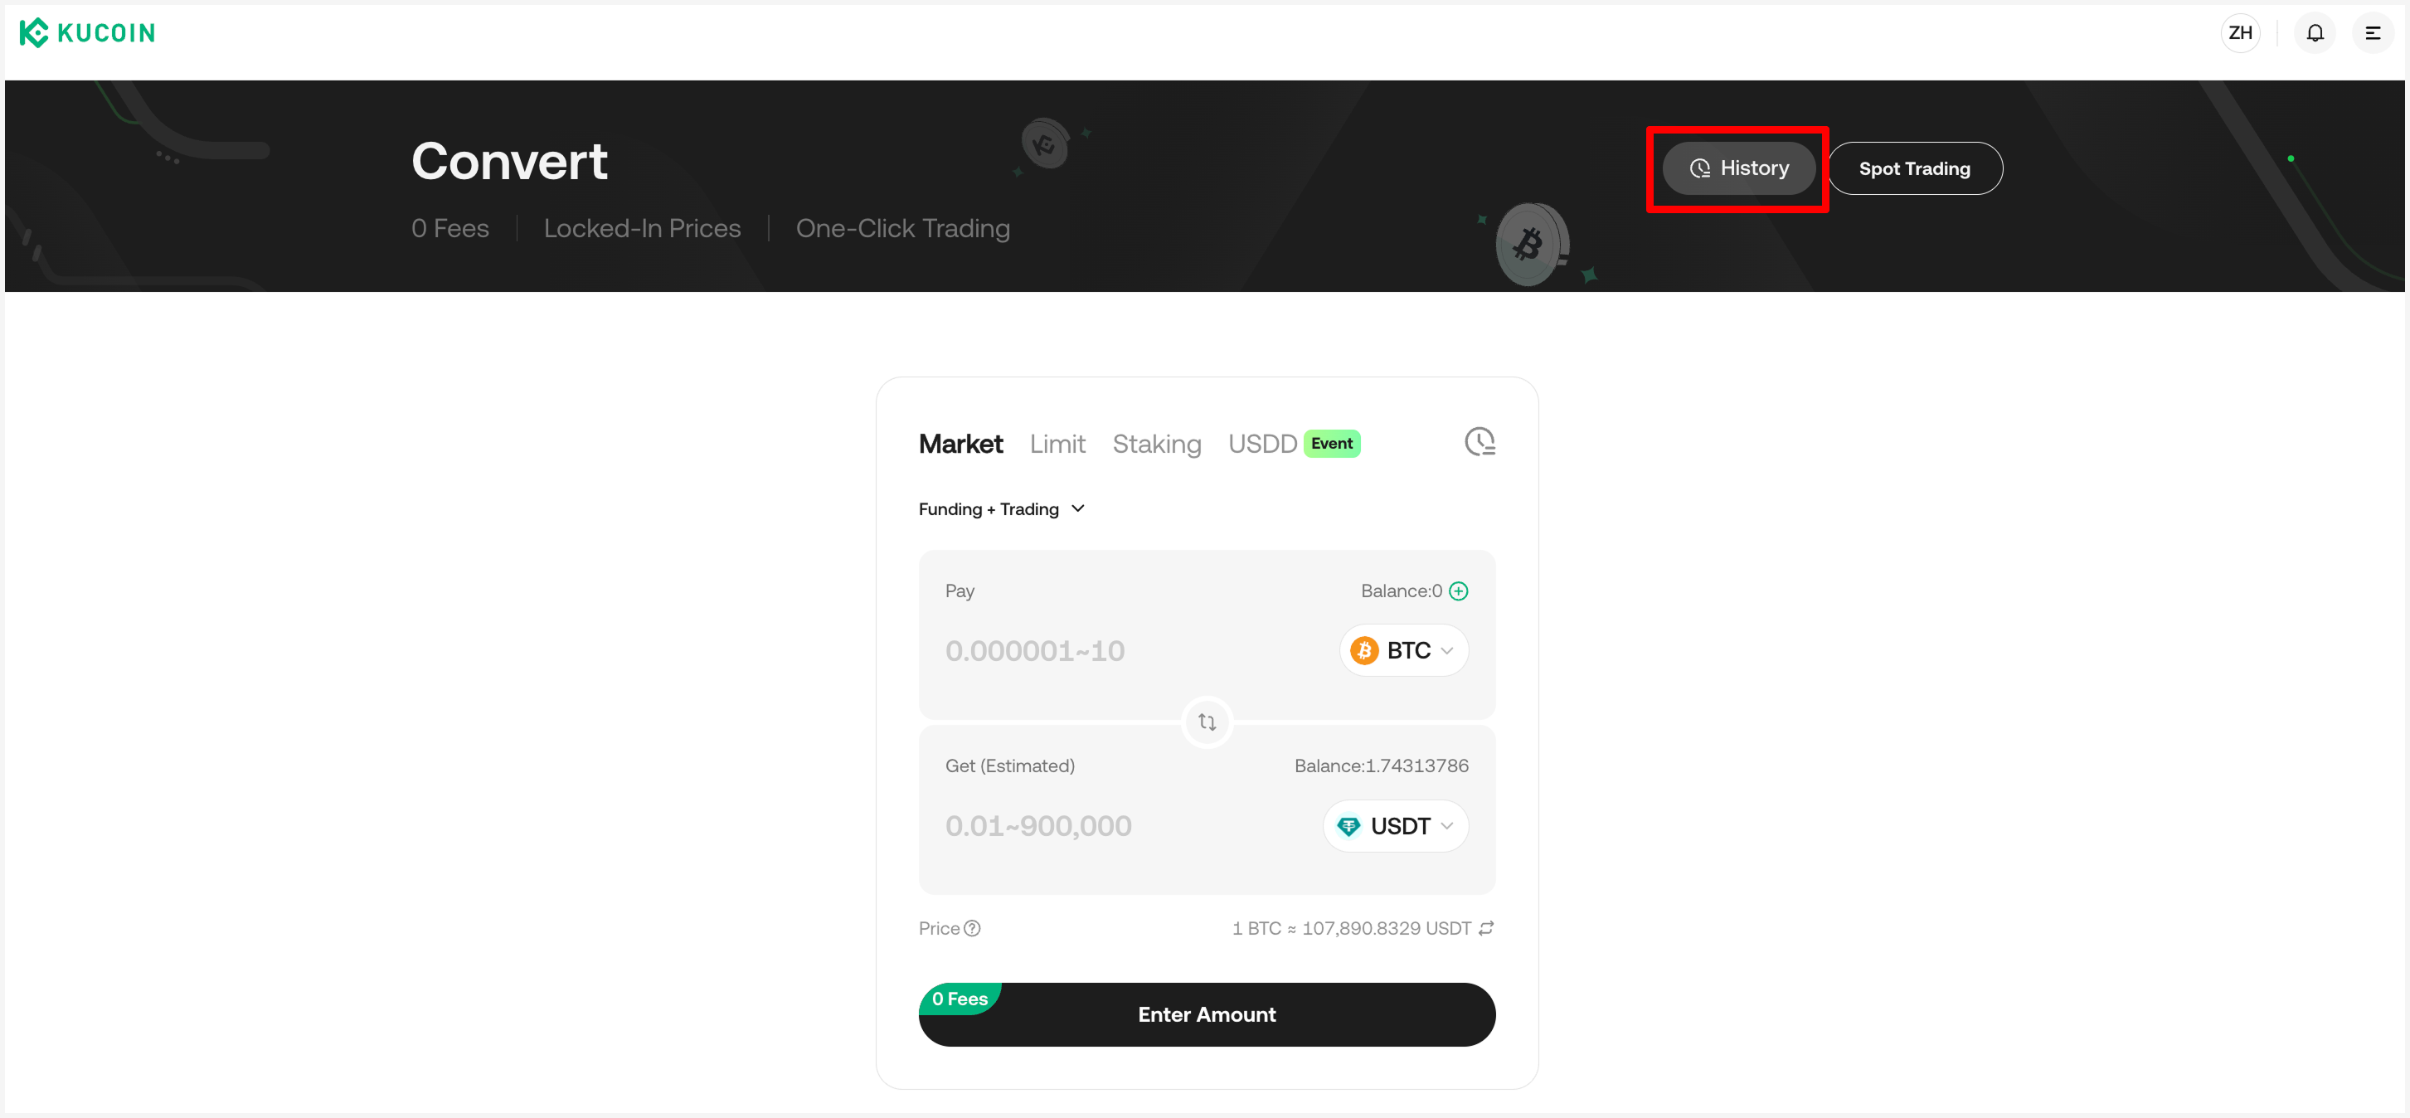2410x1118 pixels.
Task: Click the Price info question mark
Action: pyautogui.click(x=972, y=928)
